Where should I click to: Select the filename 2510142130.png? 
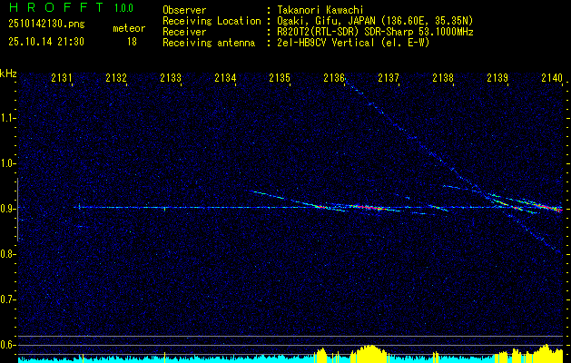point(46,25)
